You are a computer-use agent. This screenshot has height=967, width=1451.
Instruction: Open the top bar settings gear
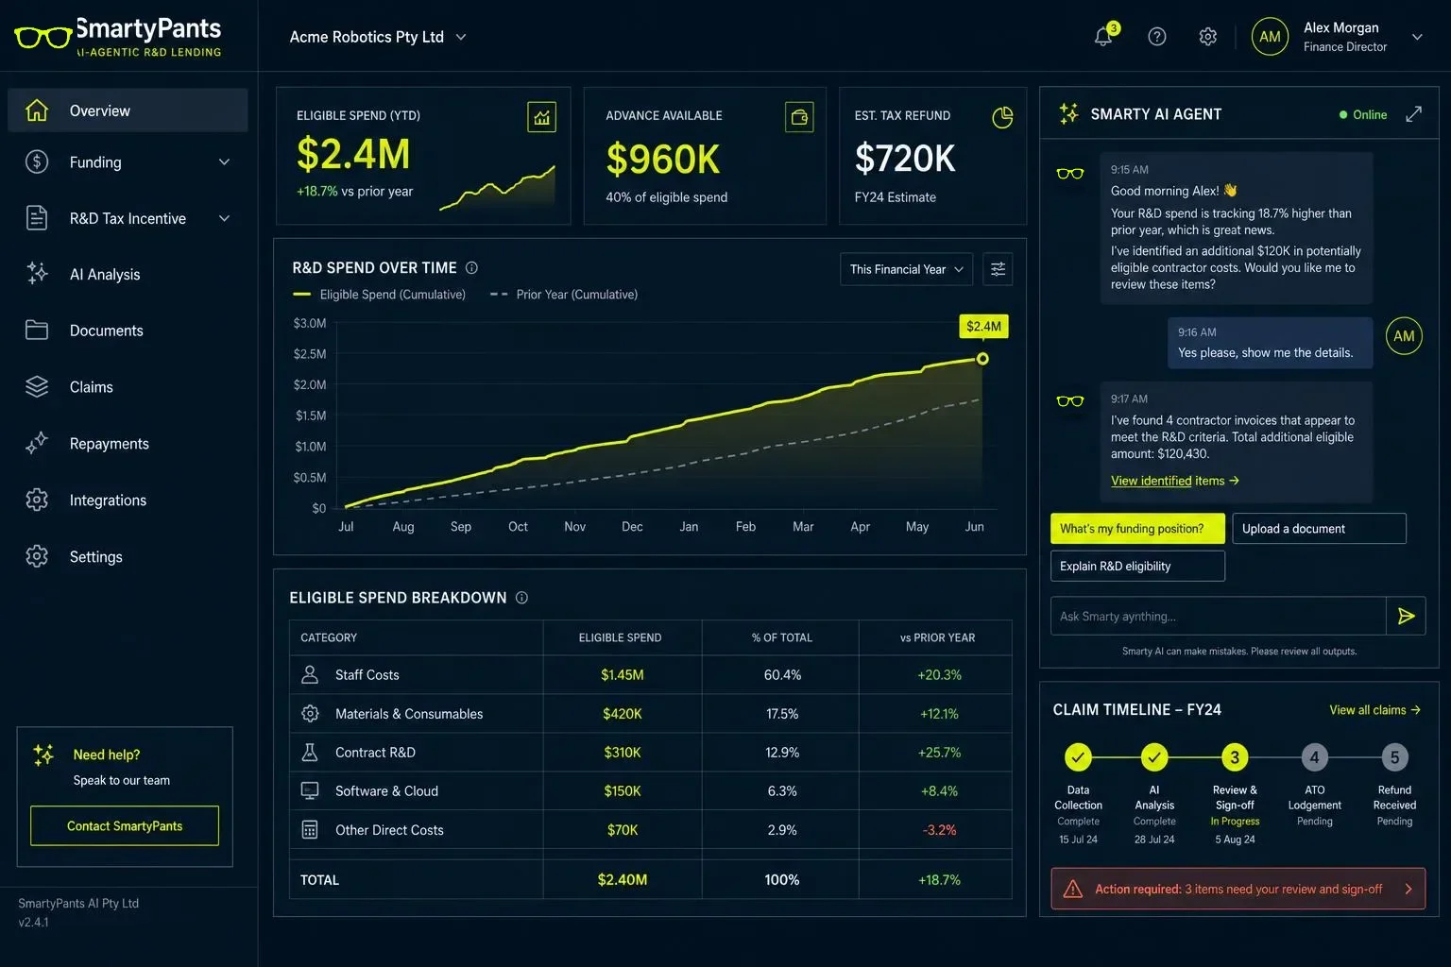(x=1207, y=37)
